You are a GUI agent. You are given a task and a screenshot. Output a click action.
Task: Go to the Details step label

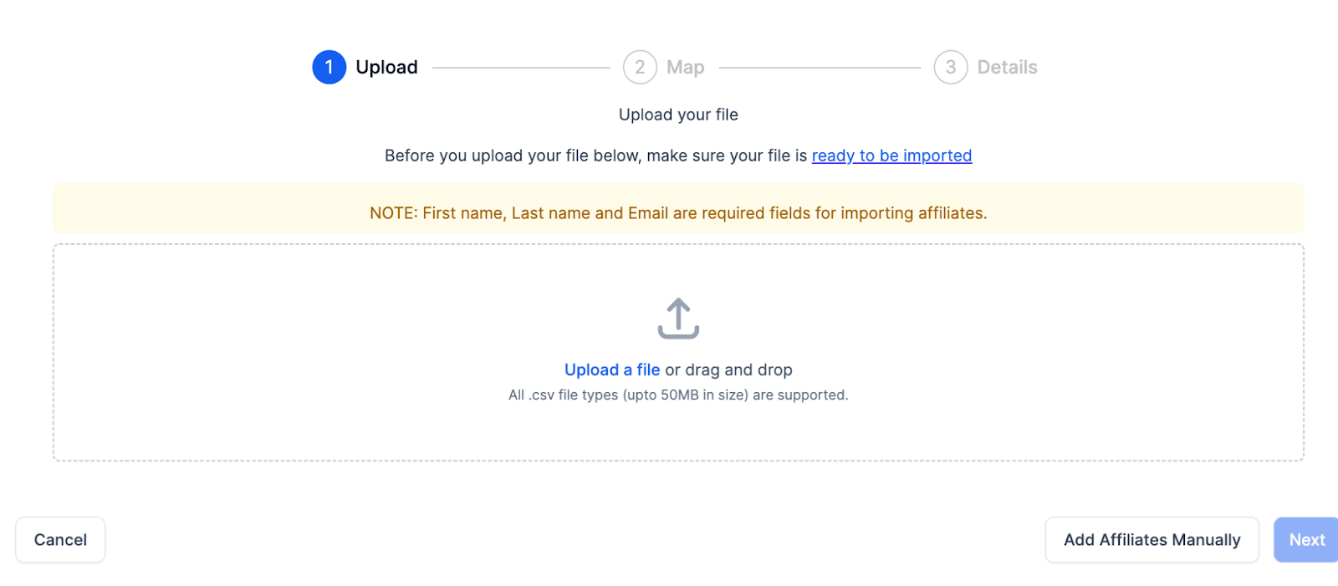pyautogui.click(x=1007, y=67)
